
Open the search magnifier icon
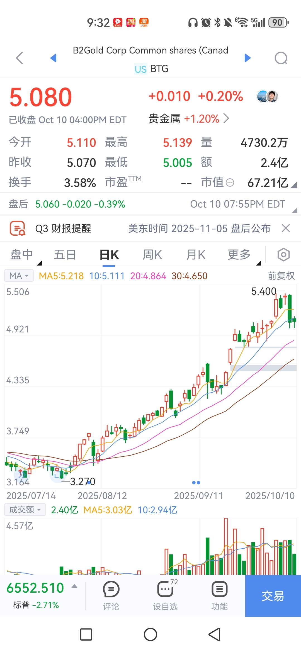click(281, 58)
